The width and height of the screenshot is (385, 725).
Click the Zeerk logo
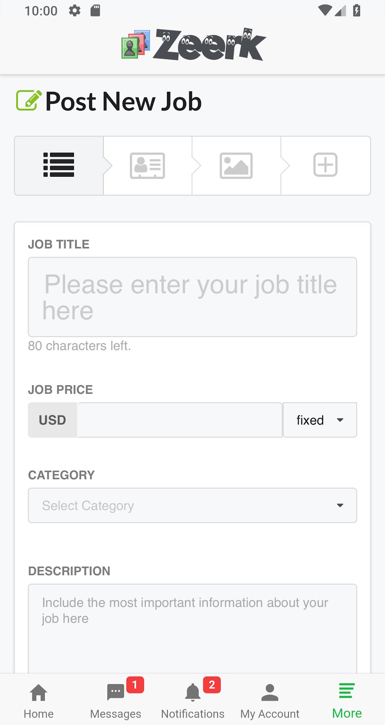(194, 45)
